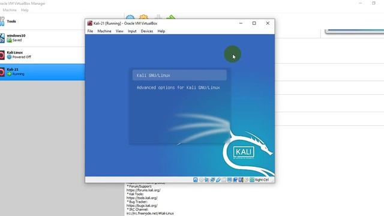This screenshot has height=216, width=384.
Task: Open the Machine menu in VirtualBox Manager
Action: click(x=10, y=10)
